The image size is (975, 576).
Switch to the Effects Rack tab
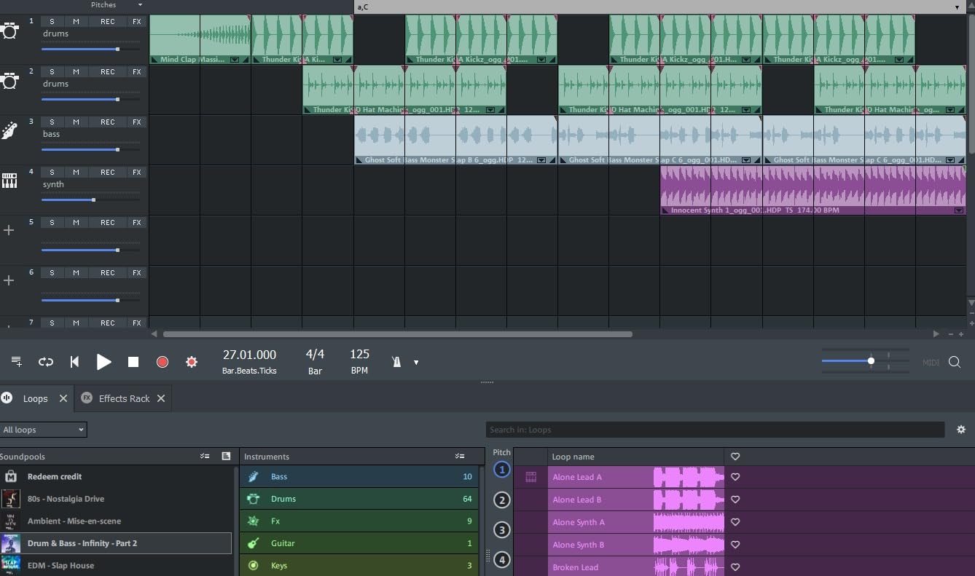tap(124, 398)
